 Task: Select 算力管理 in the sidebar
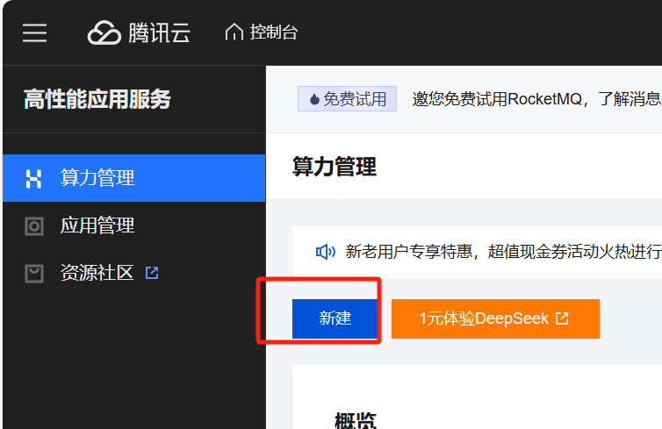click(x=133, y=178)
